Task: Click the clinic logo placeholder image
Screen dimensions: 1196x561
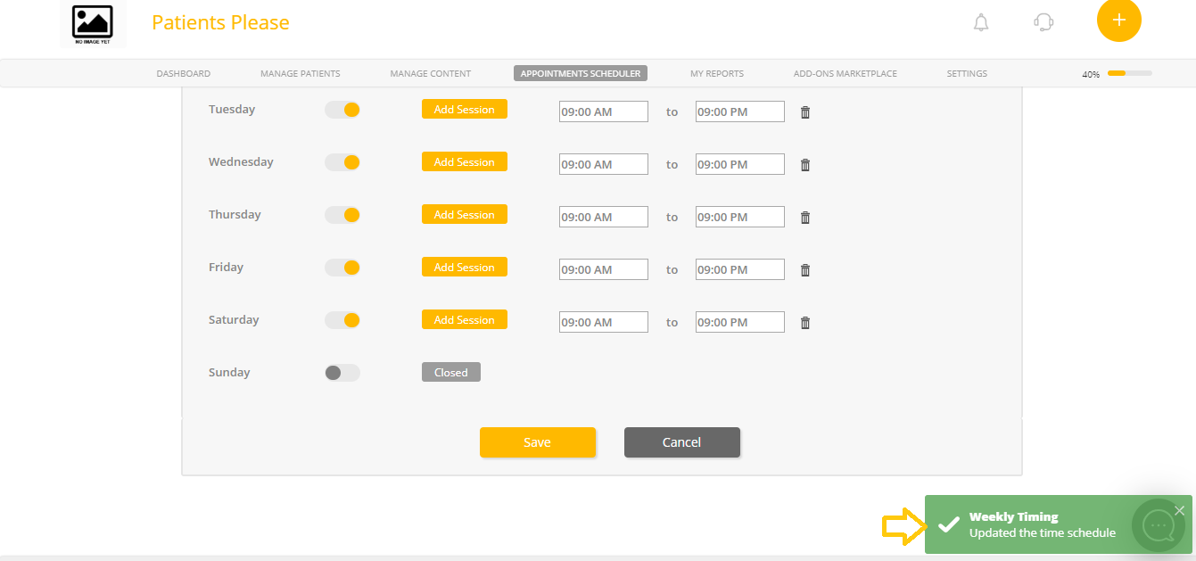Action: (x=93, y=23)
